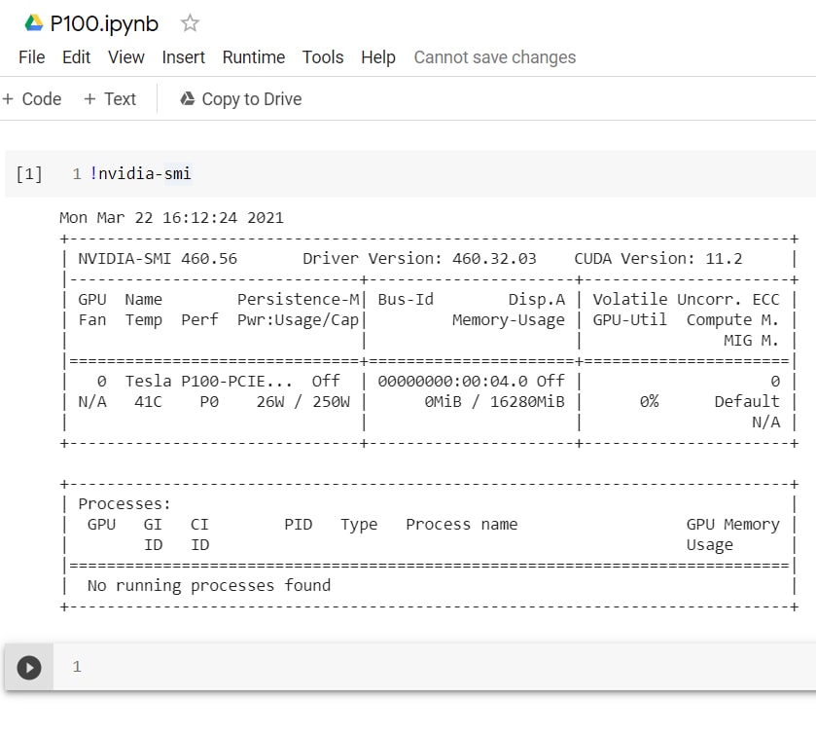This screenshot has width=816, height=735.
Task: Click '0MiB / 16280MiB' memory usage
Action: (x=494, y=402)
